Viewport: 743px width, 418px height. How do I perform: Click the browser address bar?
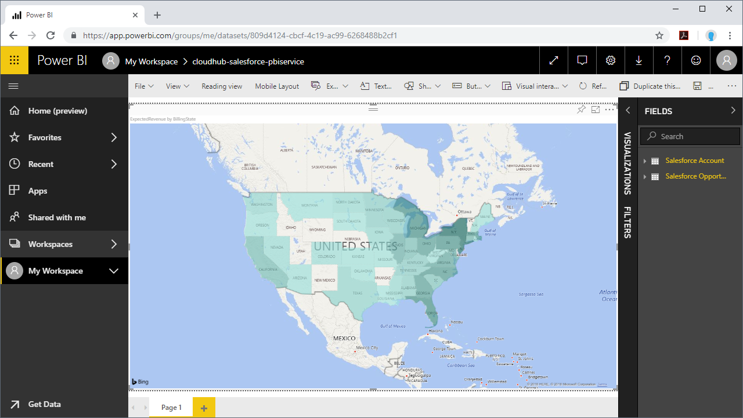366,35
